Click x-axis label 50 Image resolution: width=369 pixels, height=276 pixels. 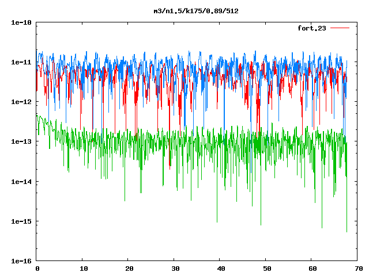tap(267, 269)
